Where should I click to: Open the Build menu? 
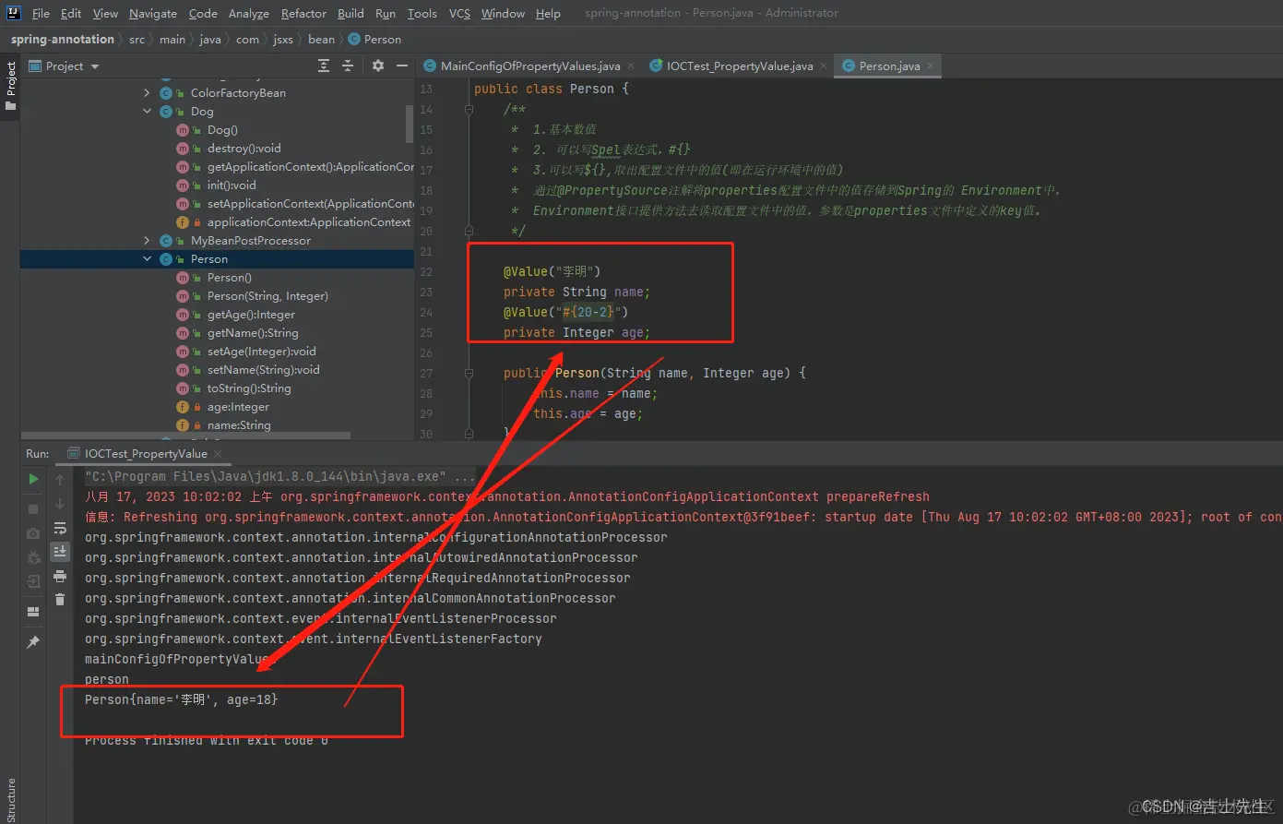350,13
